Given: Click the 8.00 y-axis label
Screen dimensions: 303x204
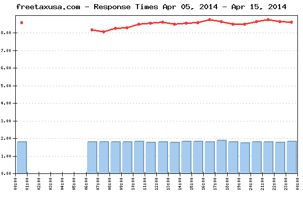Looking at the screenshot, I should [6, 33].
